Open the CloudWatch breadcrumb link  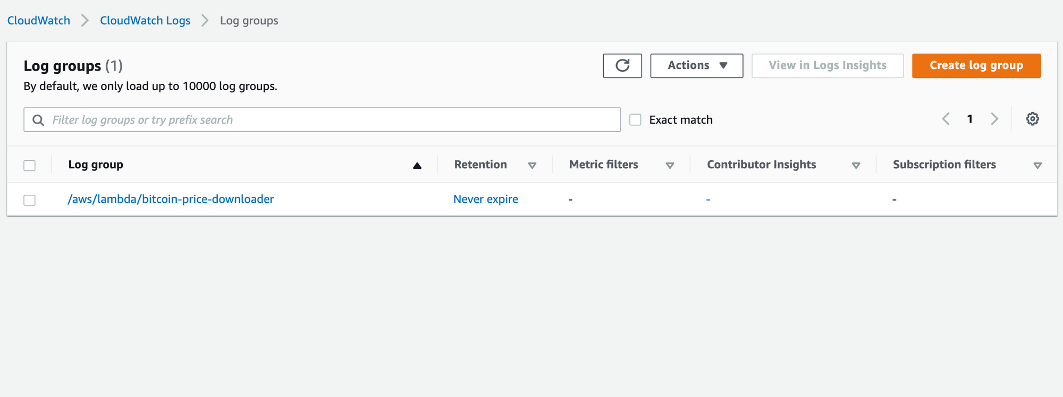coord(39,21)
